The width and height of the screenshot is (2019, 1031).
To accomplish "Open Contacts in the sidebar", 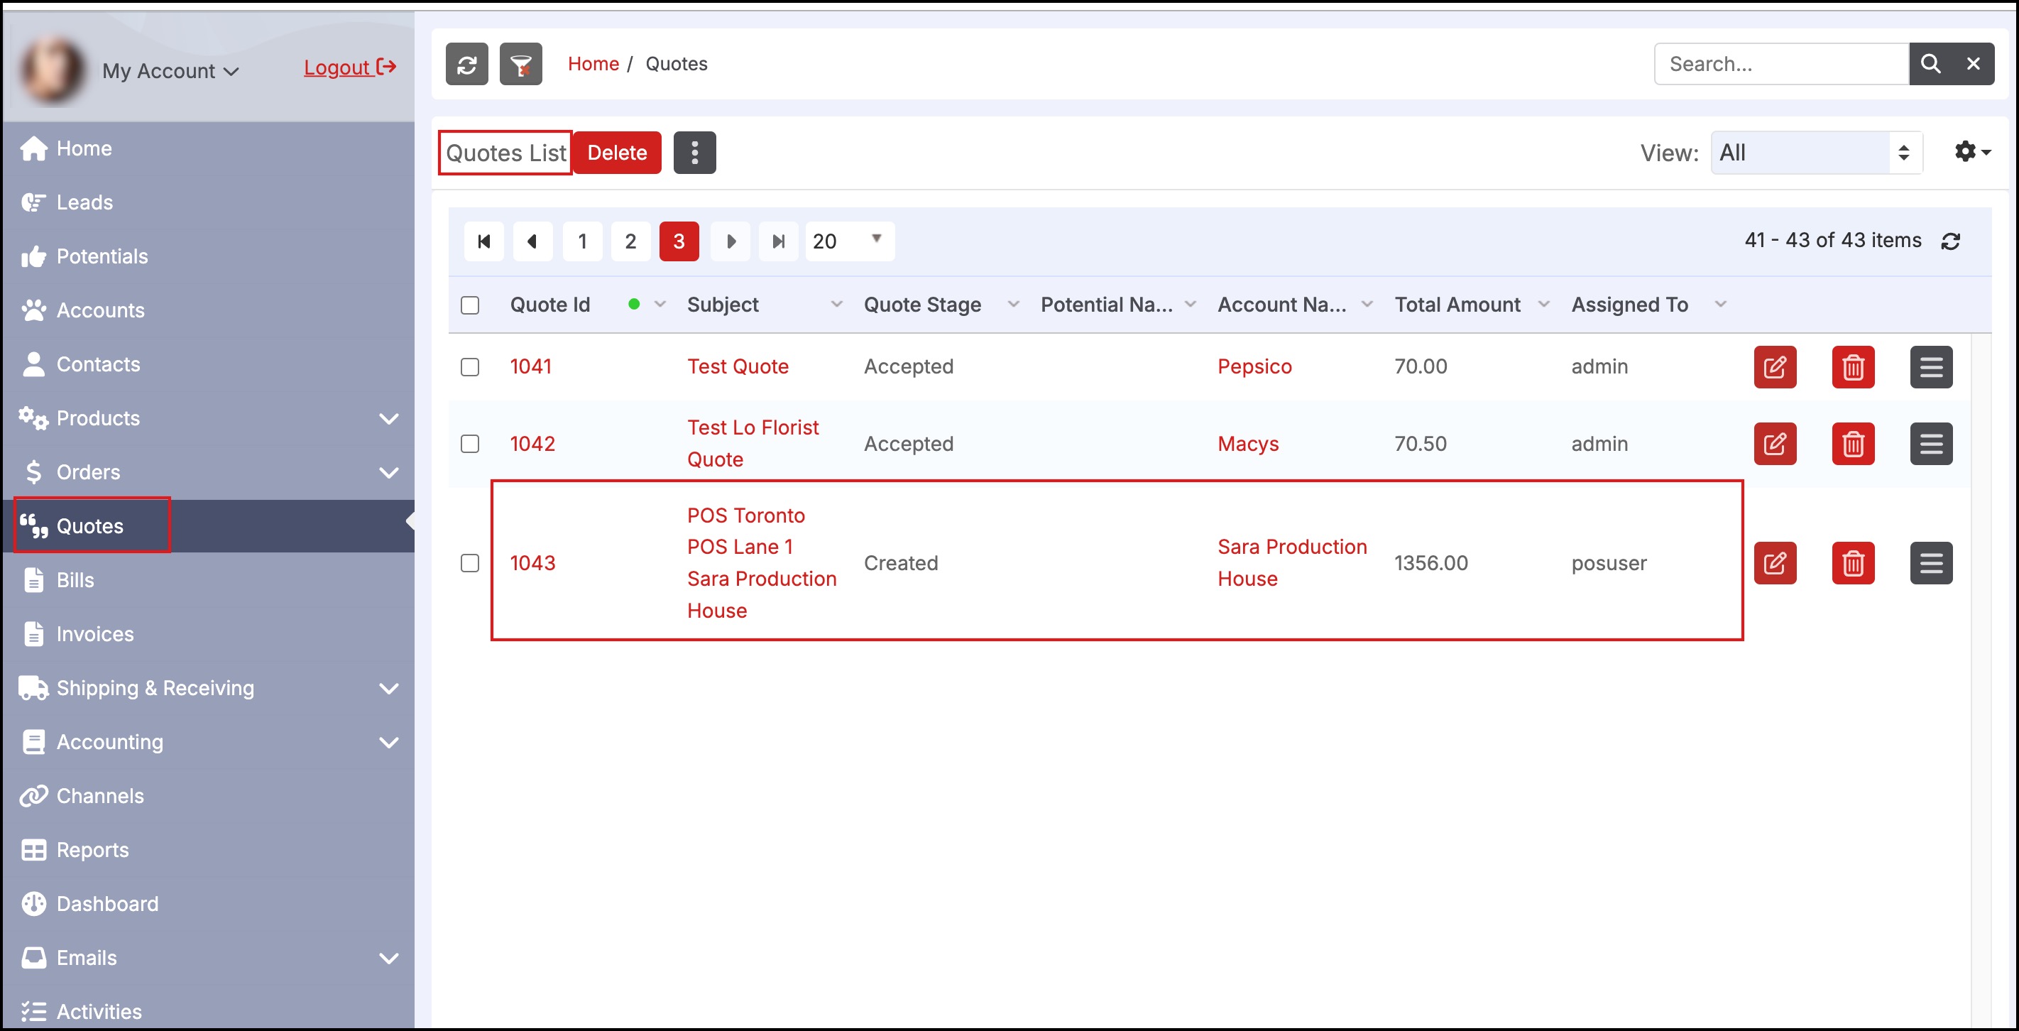I will tap(209, 364).
